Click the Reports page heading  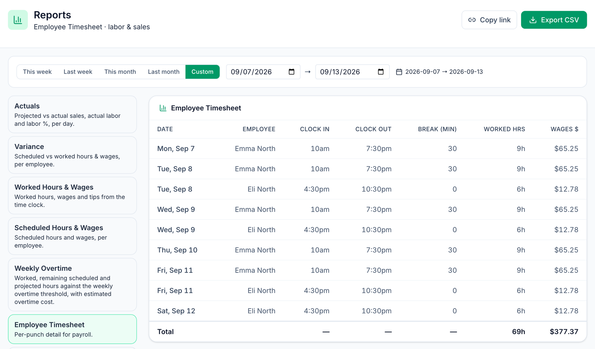click(x=52, y=15)
